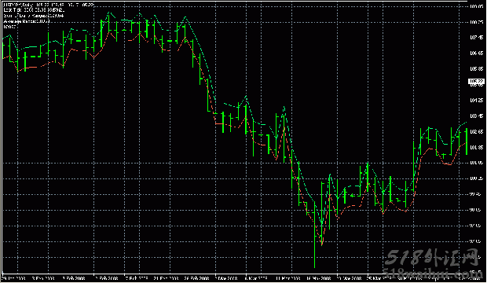Click the '26 Feb 2008' date axis label
The image size is (487, 283).
197,278
